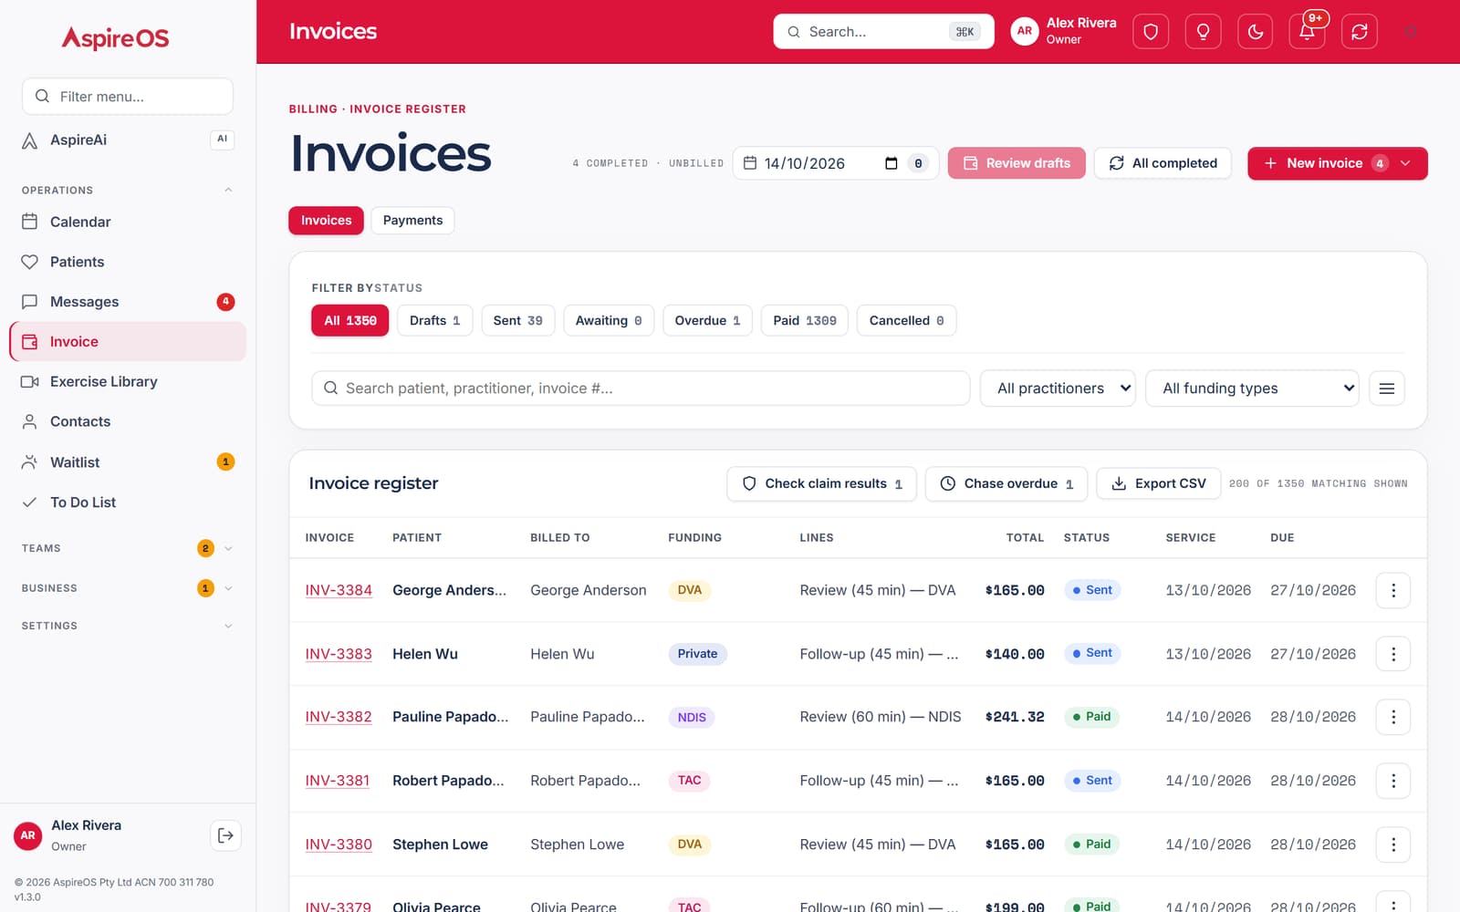Click the Sent status badge for INV-3384
The height and width of the screenshot is (912, 1460).
pos(1092,590)
